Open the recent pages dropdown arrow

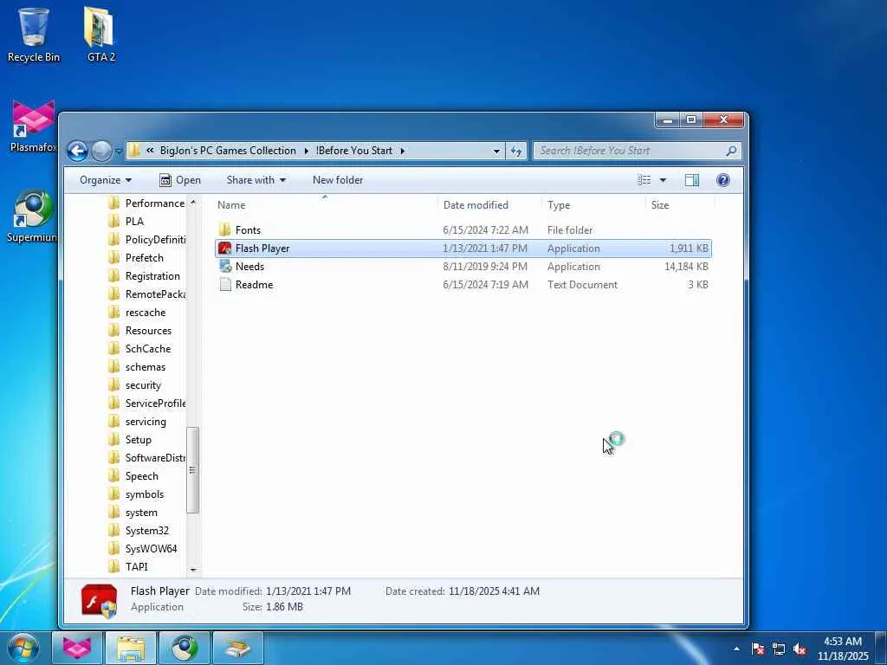click(118, 151)
